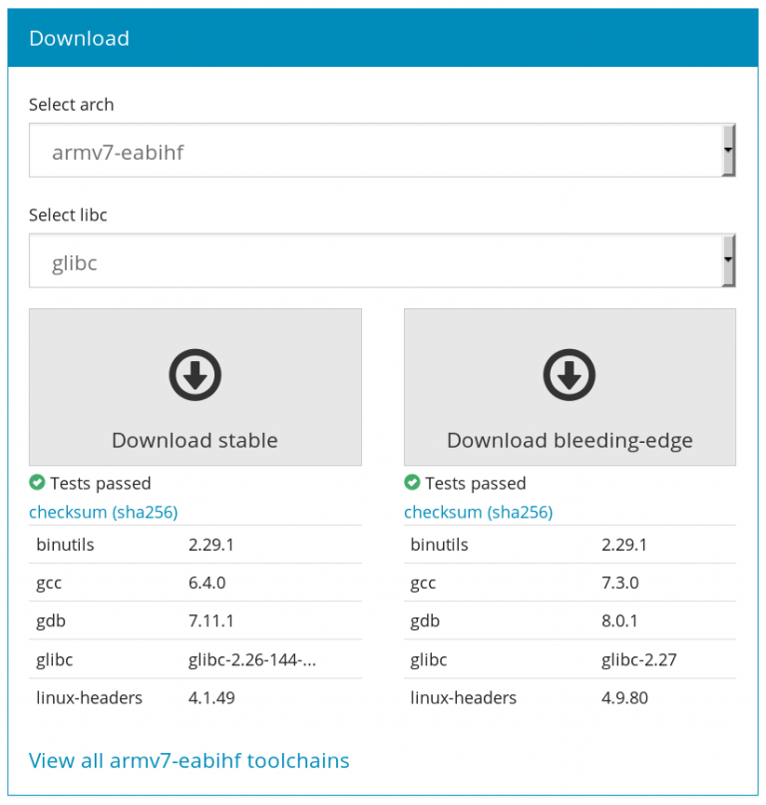766x805 pixels.
Task: Click bleeding-edge linux-headers version 4.9.80
Action: point(624,697)
